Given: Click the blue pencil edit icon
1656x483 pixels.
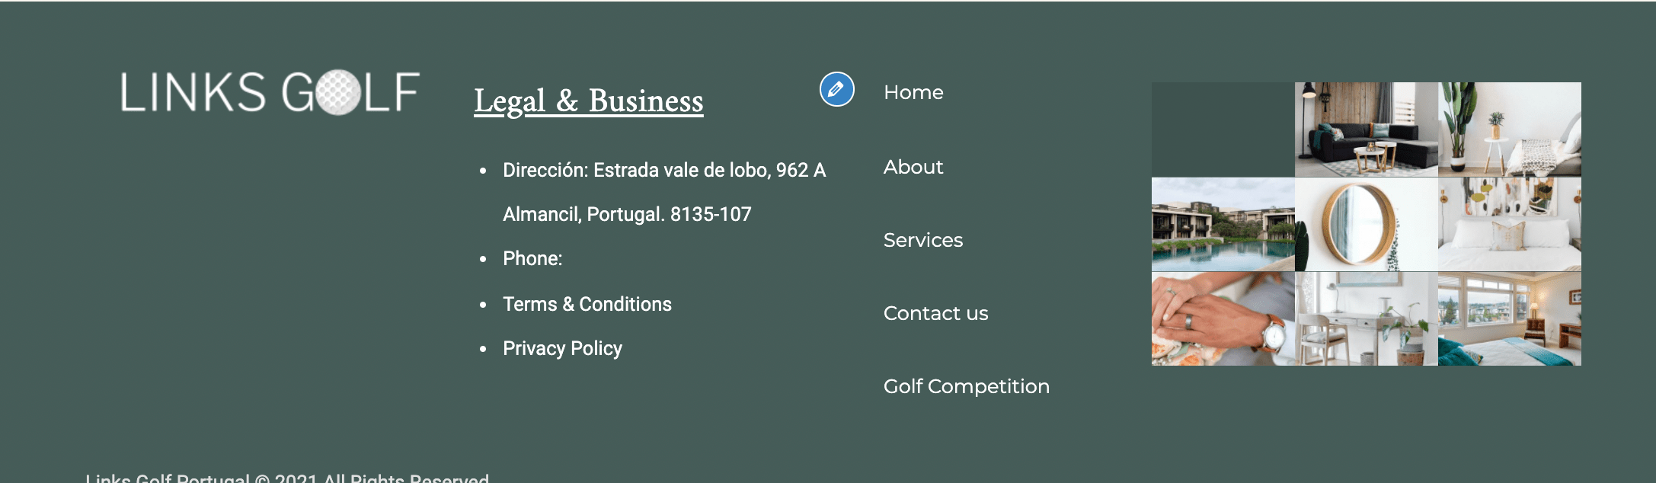Looking at the screenshot, I should 836,90.
